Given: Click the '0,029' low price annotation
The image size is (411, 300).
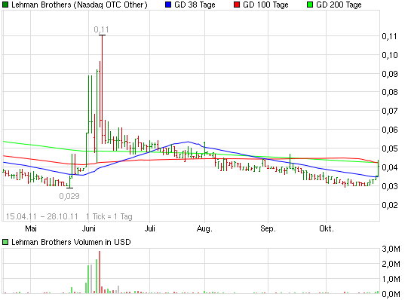Looking at the screenshot, I should click(x=69, y=196).
